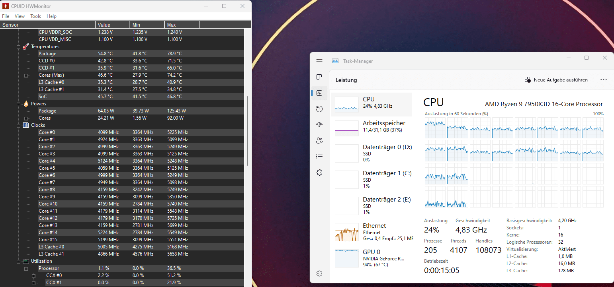Open the Details list icon in sidebar

[x=319, y=157]
